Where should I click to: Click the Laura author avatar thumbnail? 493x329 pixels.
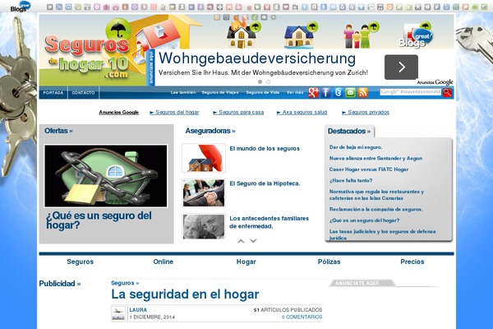118,313
